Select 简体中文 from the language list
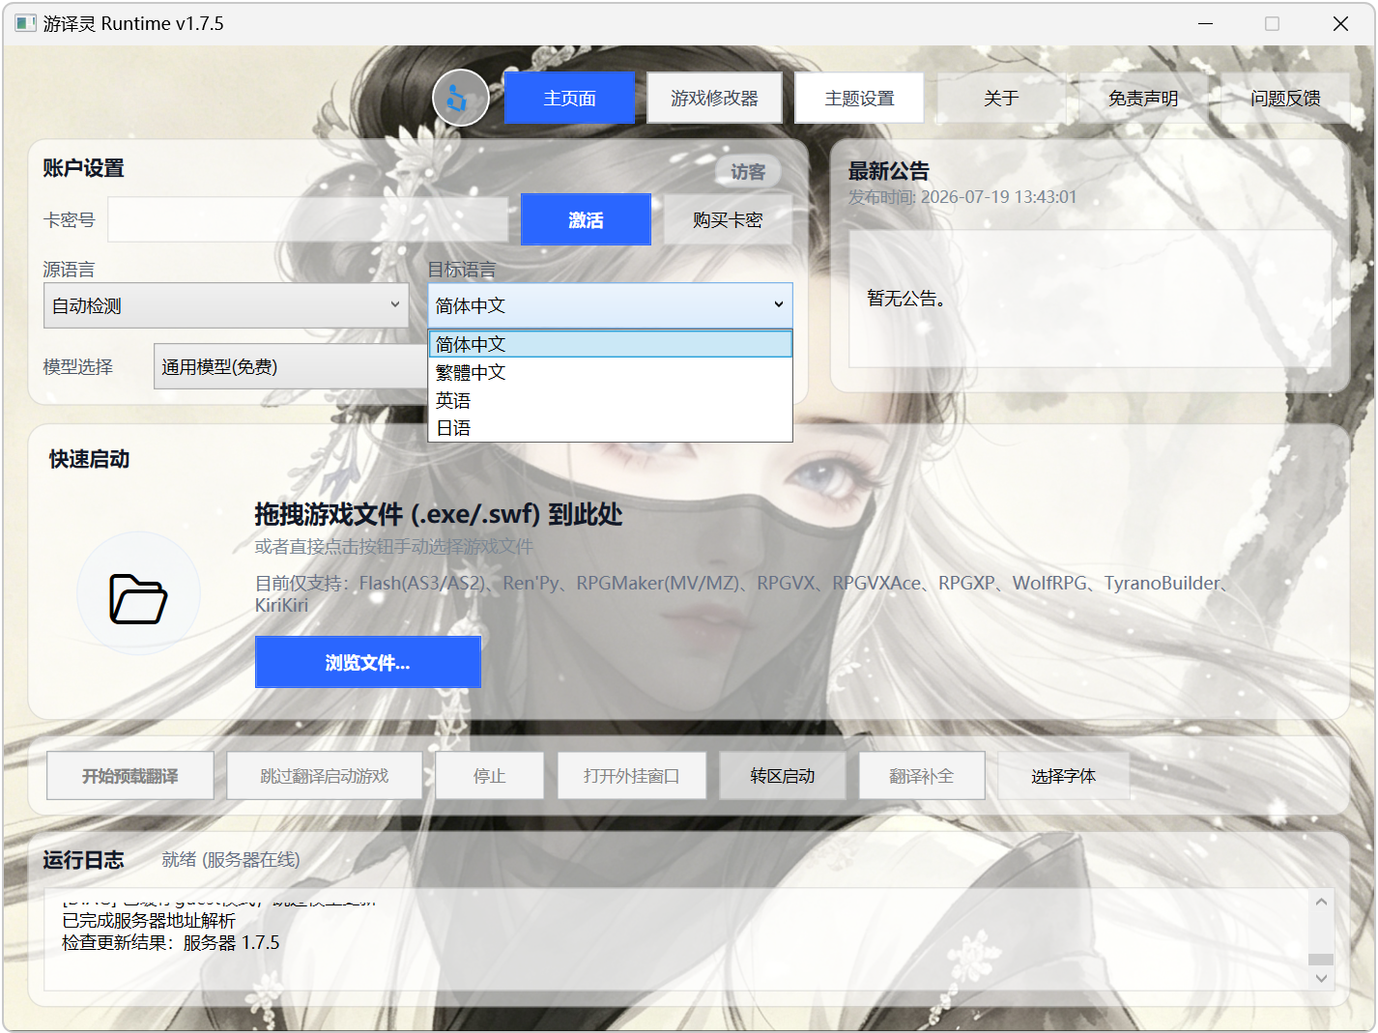The image size is (1378, 1033). (610, 344)
